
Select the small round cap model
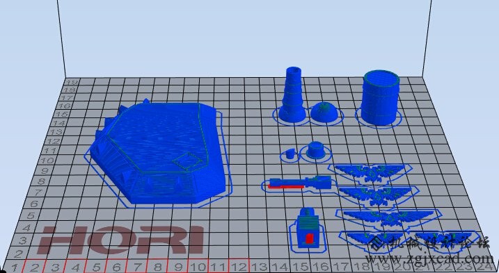click(x=316, y=149)
